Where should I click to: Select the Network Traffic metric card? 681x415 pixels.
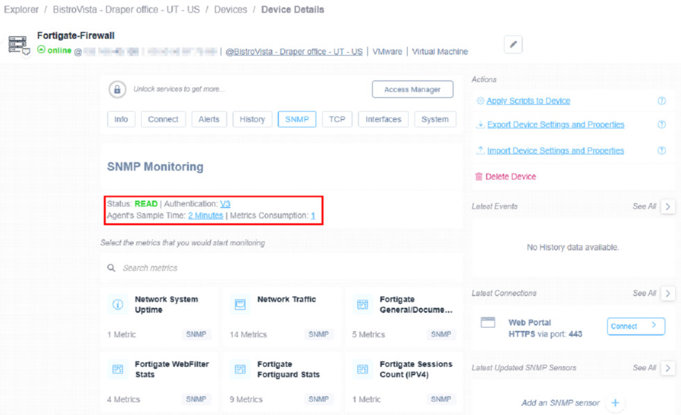pos(281,317)
